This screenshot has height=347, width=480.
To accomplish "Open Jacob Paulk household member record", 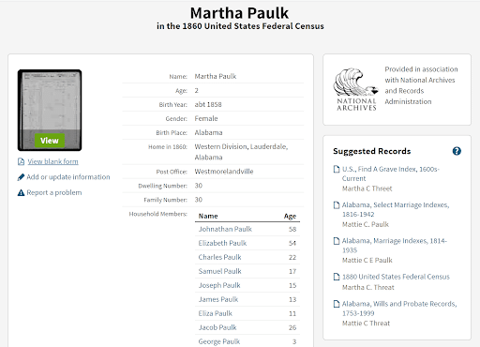I will 217,327.
